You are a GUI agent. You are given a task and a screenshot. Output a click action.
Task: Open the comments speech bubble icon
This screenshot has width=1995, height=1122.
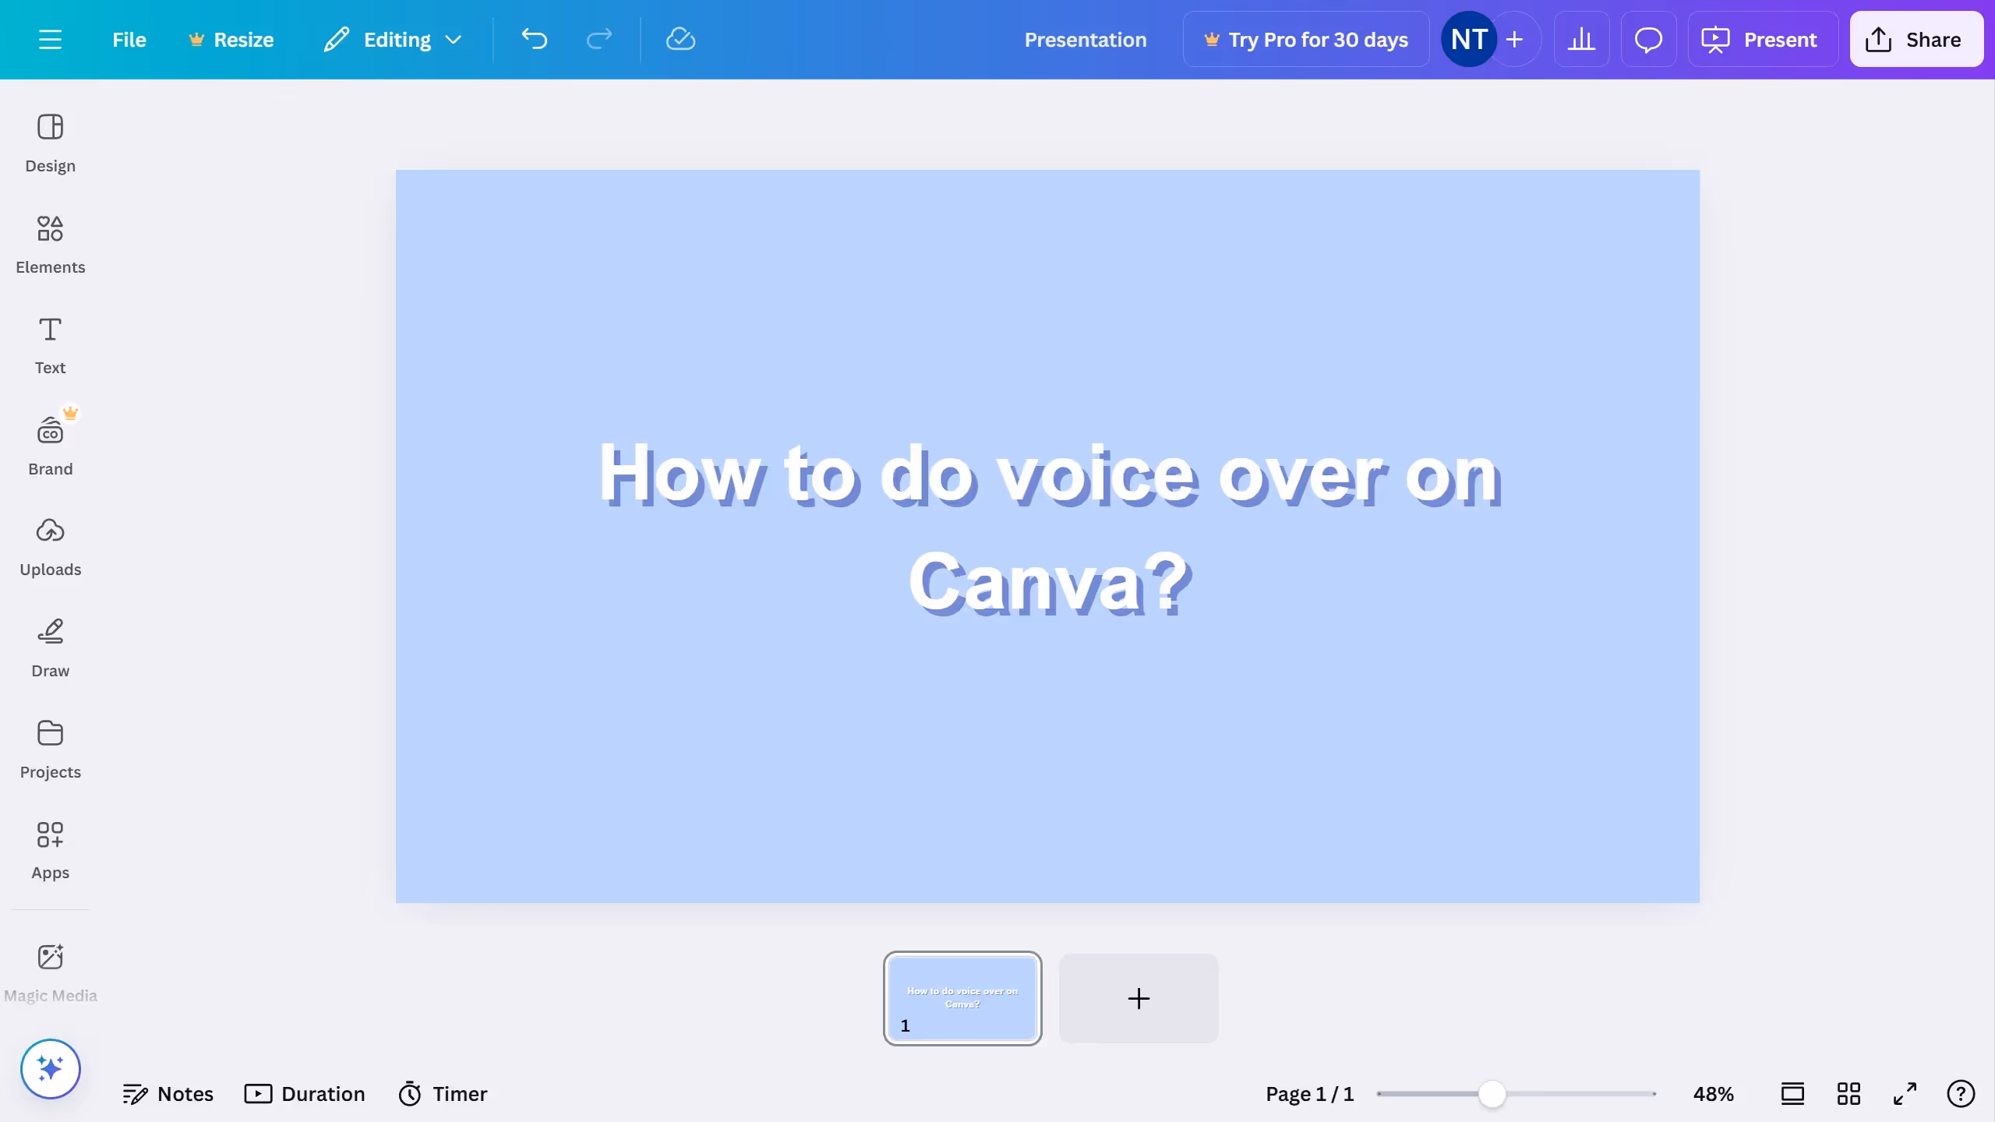pyautogui.click(x=1648, y=39)
